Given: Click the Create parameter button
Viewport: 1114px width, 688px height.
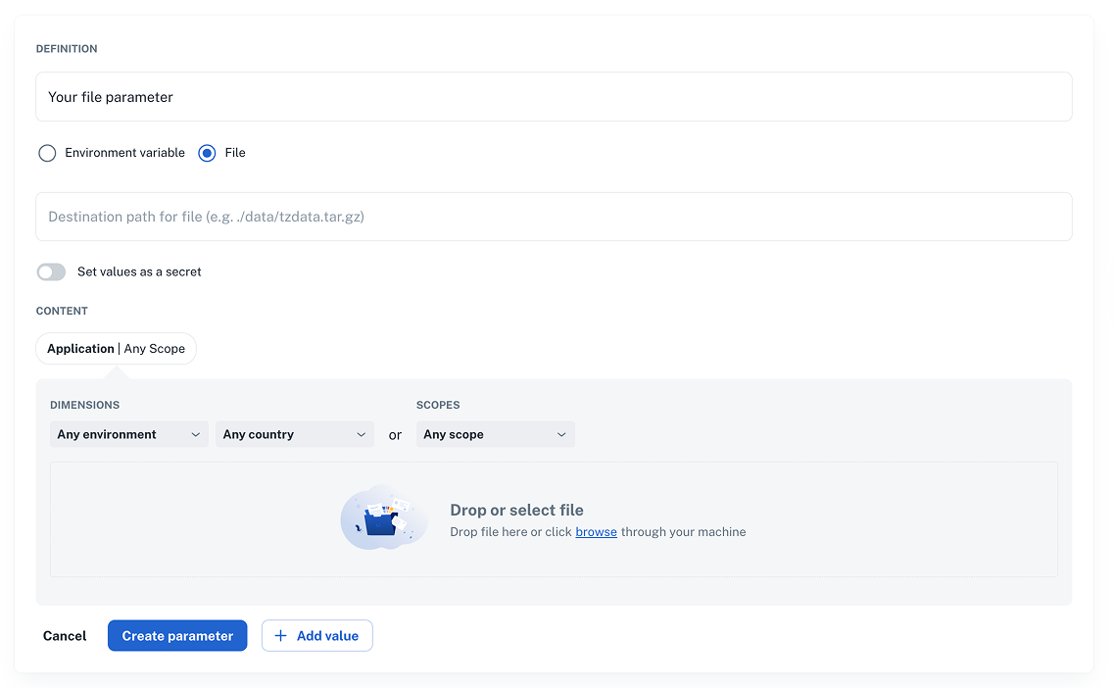Looking at the screenshot, I should pos(177,636).
